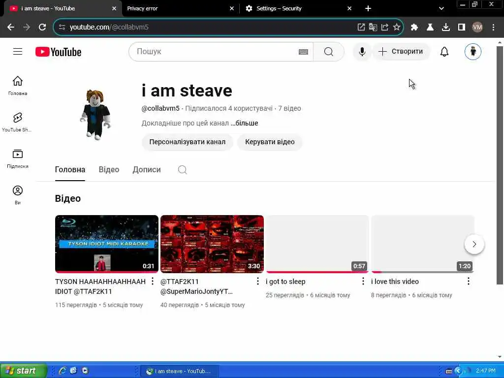Open options for i got to sleep video

(363, 281)
